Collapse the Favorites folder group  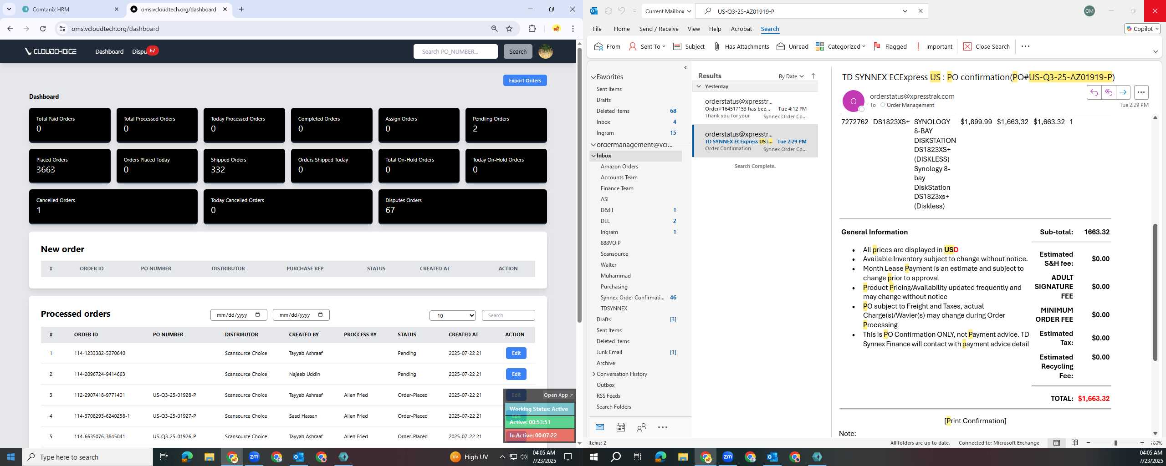click(593, 77)
